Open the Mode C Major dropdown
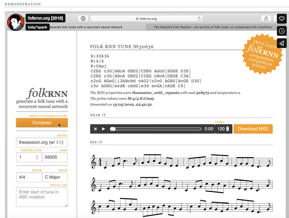The image size is (289, 218). click(x=55, y=177)
